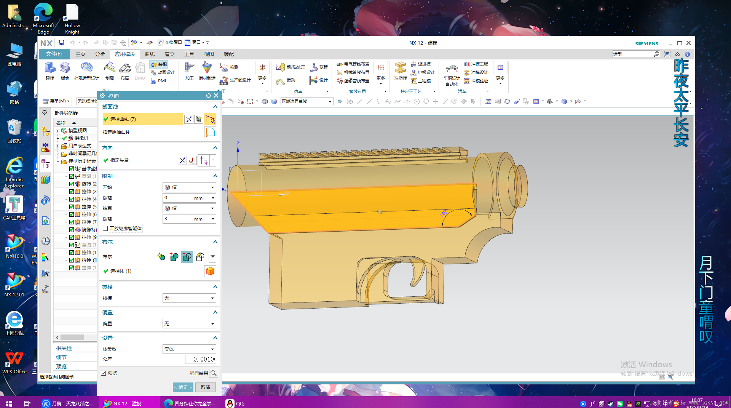Click the orange body cube beside 选择体
The height and width of the screenshot is (408, 731).
210,271
